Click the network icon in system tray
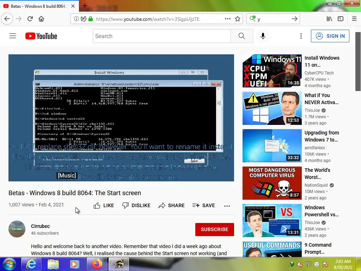The height and width of the screenshot is (271, 361). tap(308, 264)
